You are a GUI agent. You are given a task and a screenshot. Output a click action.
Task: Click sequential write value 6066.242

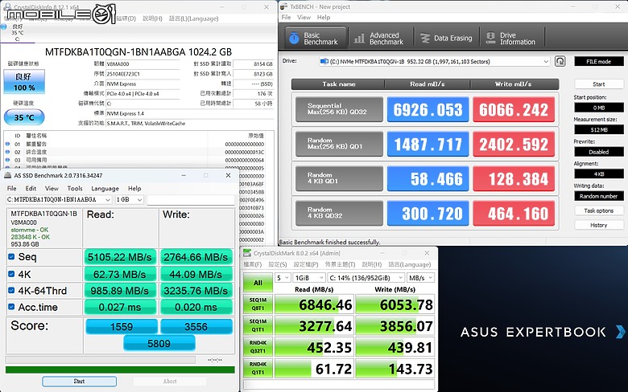(x=514, y=109)
